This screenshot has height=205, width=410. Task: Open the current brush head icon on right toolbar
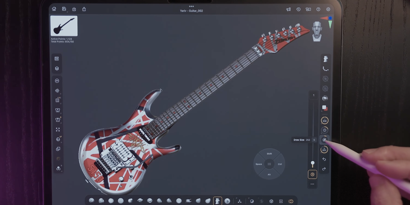tap(326, 59)
